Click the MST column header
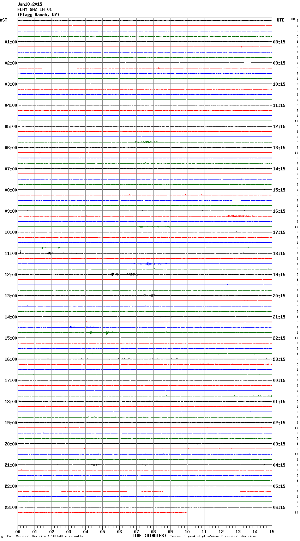 click(x=4, y=20)
